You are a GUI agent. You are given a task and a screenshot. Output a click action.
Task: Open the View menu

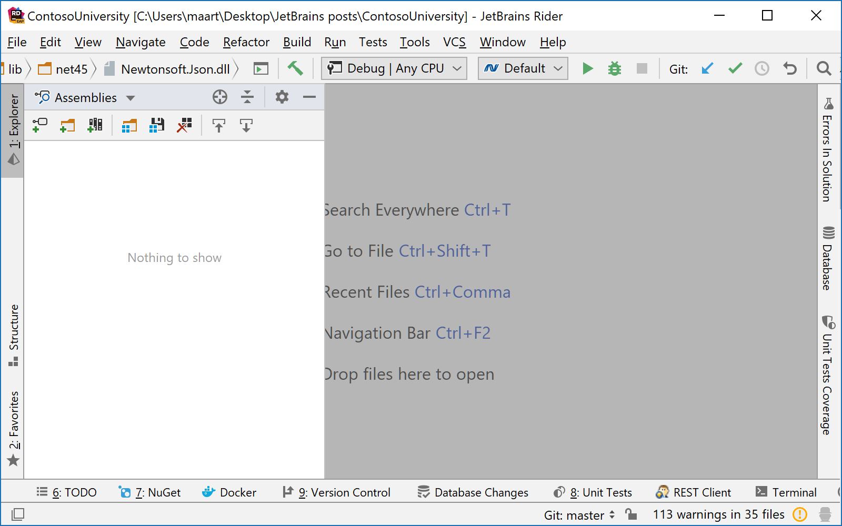tap(88, 42)
